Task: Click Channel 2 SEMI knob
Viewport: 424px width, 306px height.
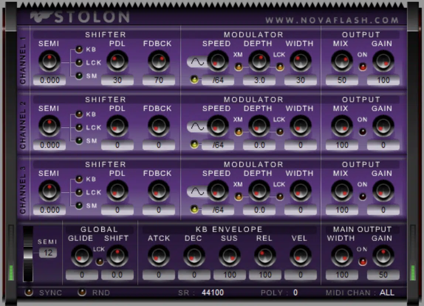Action: 49,126
